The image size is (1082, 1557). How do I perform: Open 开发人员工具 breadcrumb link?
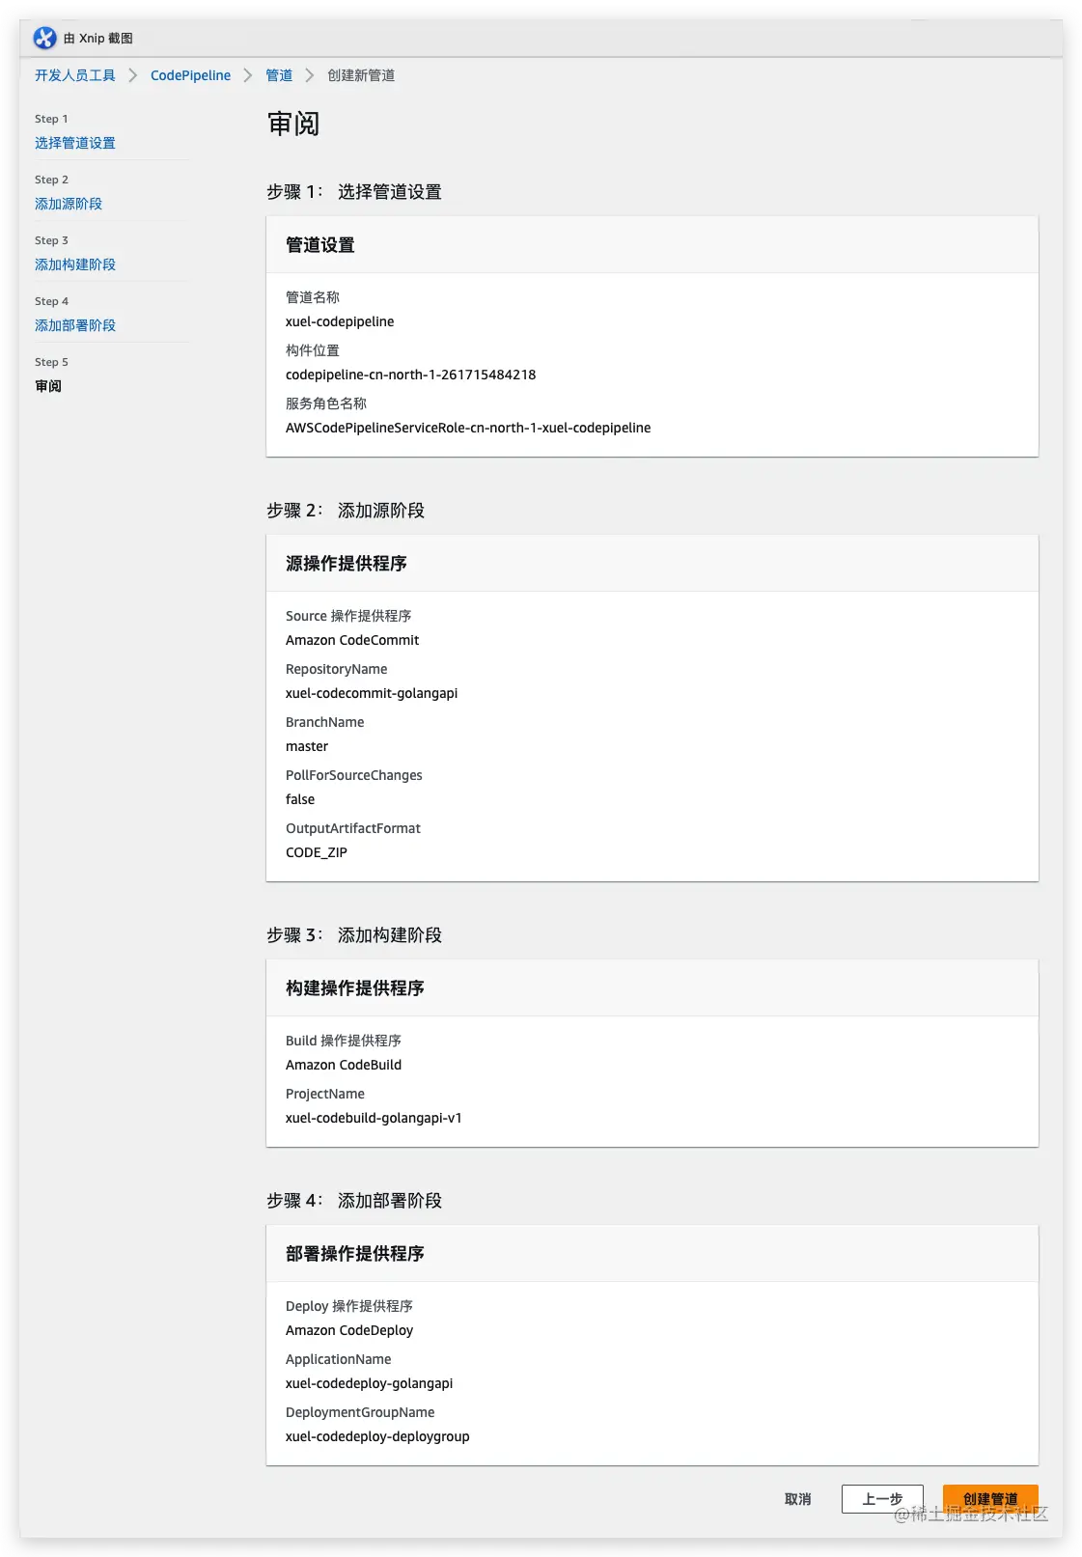[75, 75]
